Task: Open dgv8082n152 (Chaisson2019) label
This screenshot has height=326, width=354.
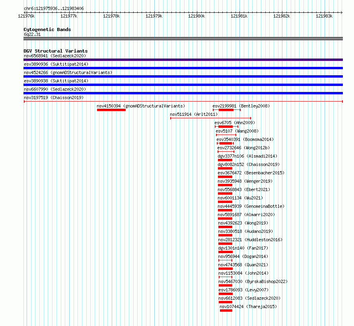Action: 249,164
